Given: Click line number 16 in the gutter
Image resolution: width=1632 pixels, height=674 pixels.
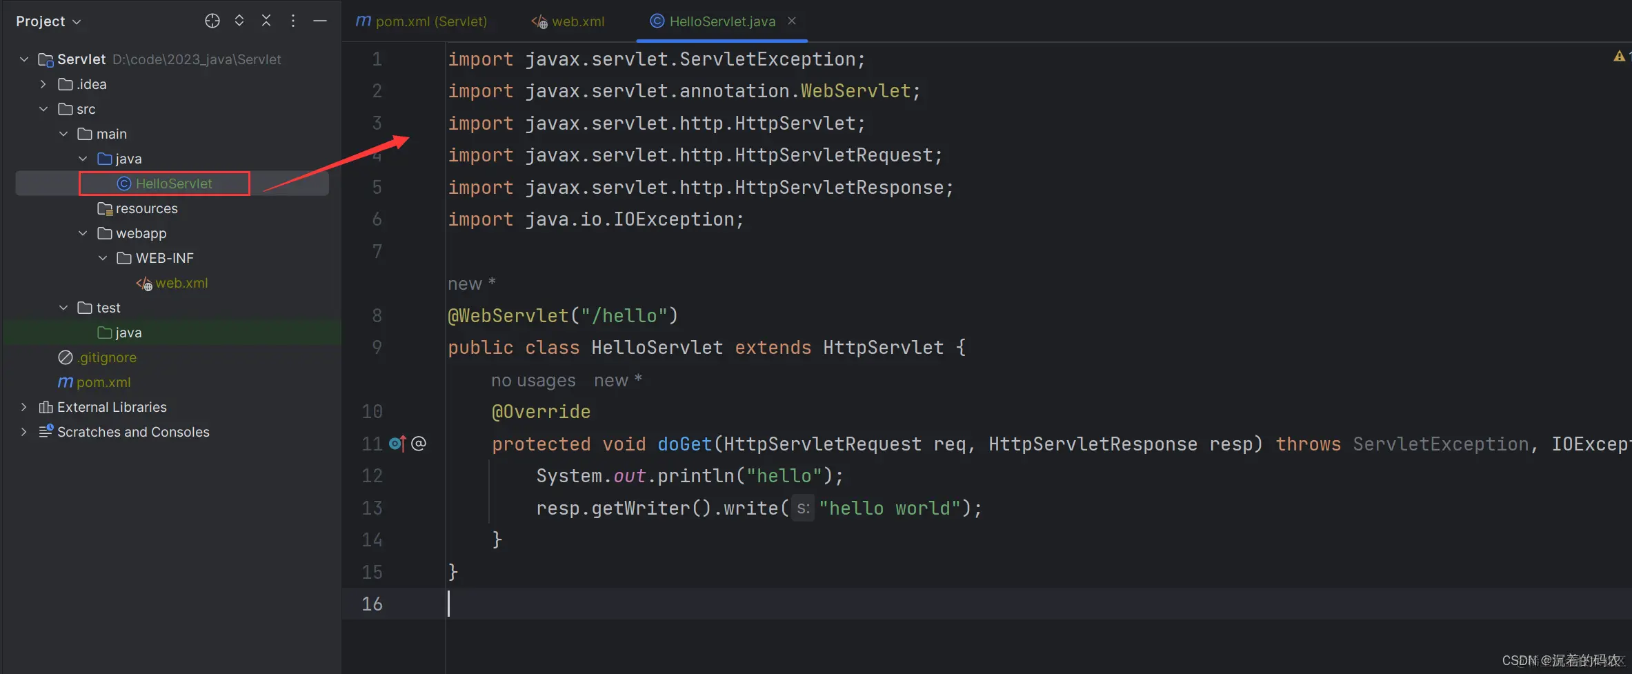Looking at the screenshot, I should (x=372, y=604).
